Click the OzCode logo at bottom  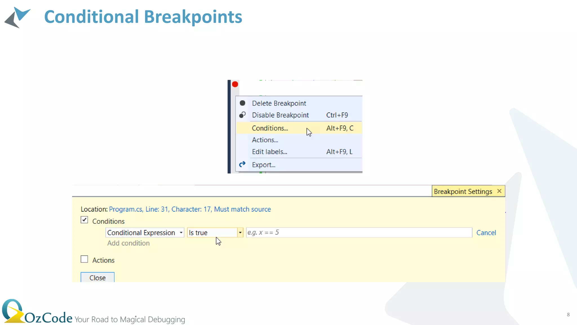37,312
